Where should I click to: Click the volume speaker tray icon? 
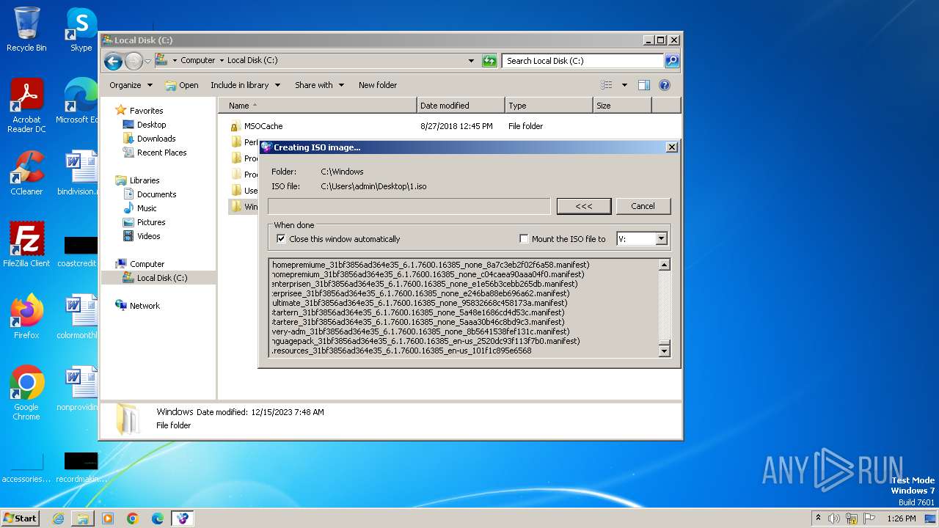[834, 518]
